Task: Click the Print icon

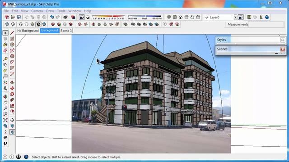Action: (x=65, y=17)
